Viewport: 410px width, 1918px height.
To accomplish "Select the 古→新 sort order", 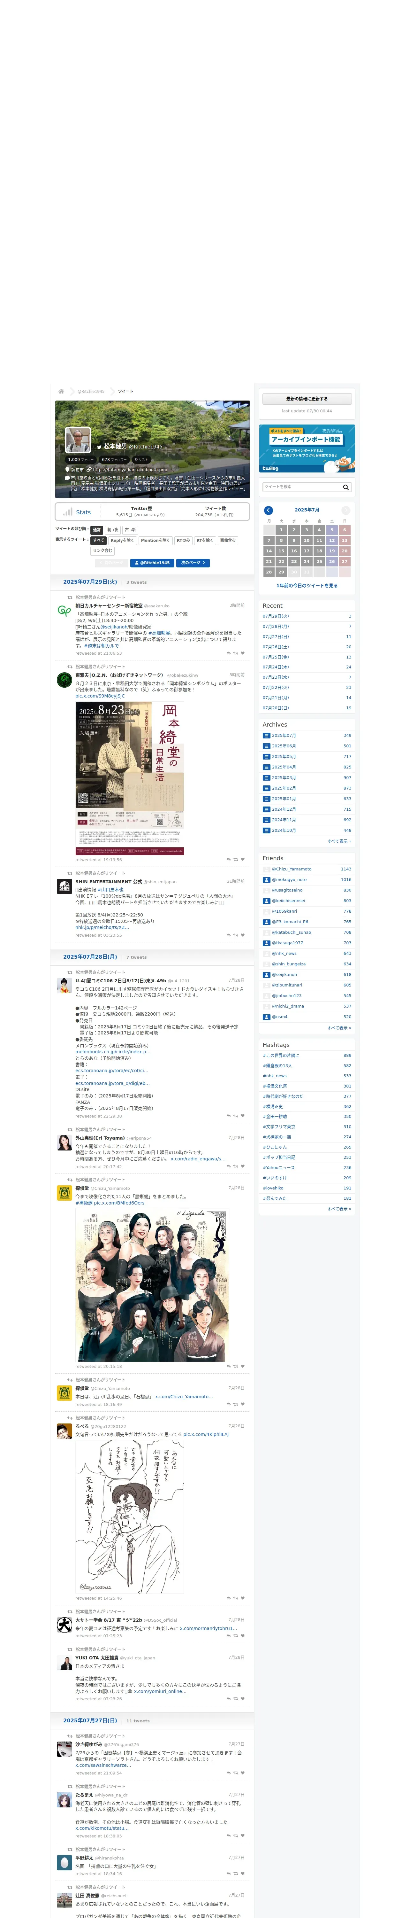I will pos(130,530).
